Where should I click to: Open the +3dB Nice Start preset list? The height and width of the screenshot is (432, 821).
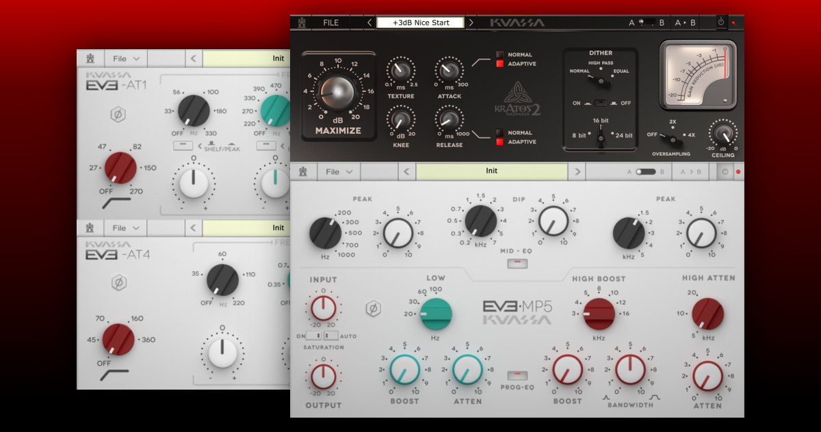421,23
